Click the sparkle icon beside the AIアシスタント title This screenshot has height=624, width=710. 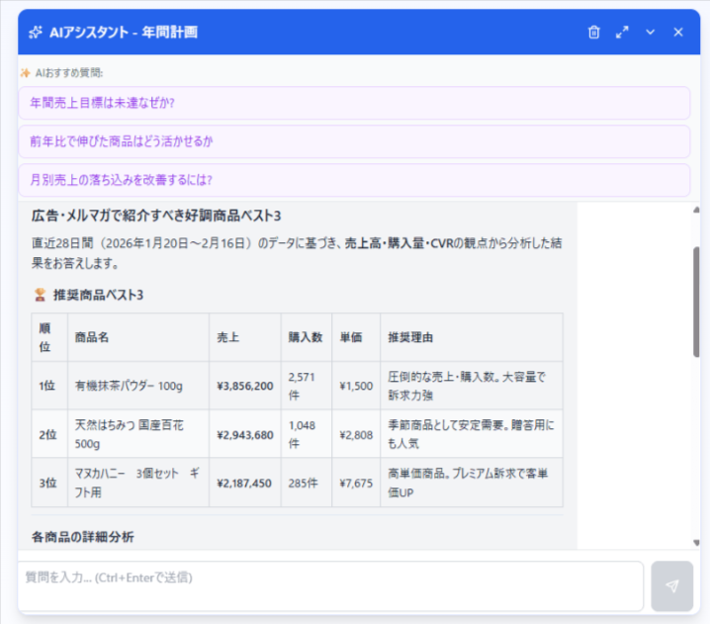[36, 32]
